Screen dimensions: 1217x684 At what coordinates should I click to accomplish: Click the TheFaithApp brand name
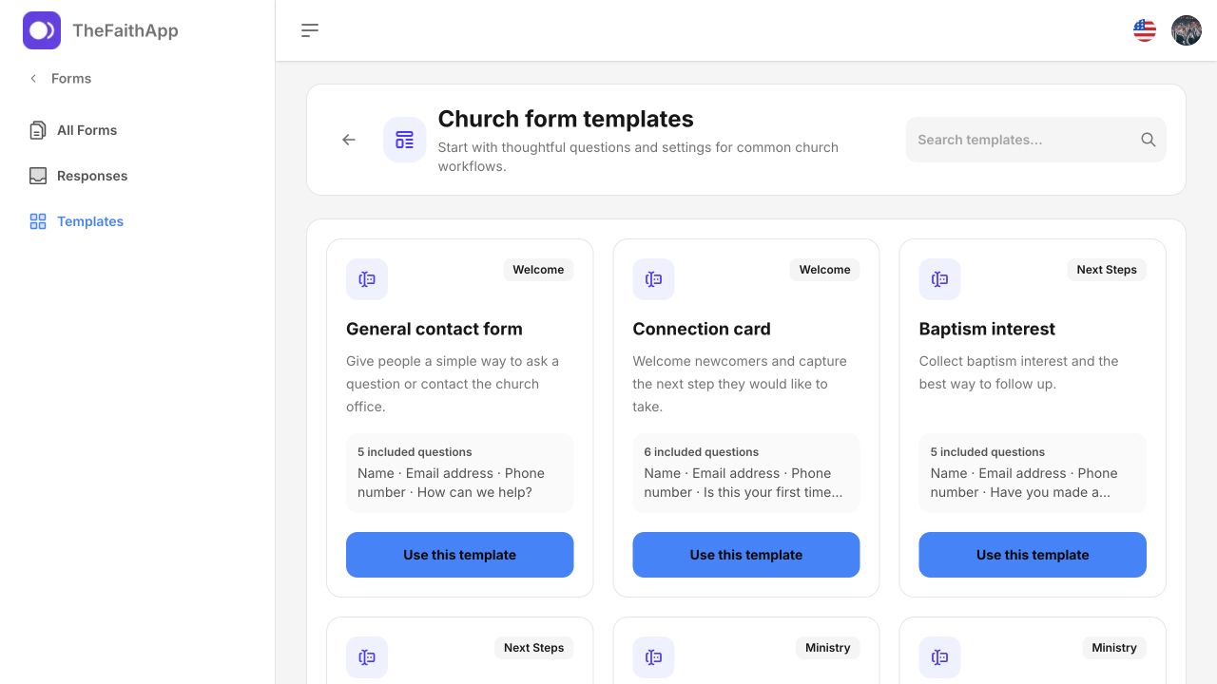(126, 30)
